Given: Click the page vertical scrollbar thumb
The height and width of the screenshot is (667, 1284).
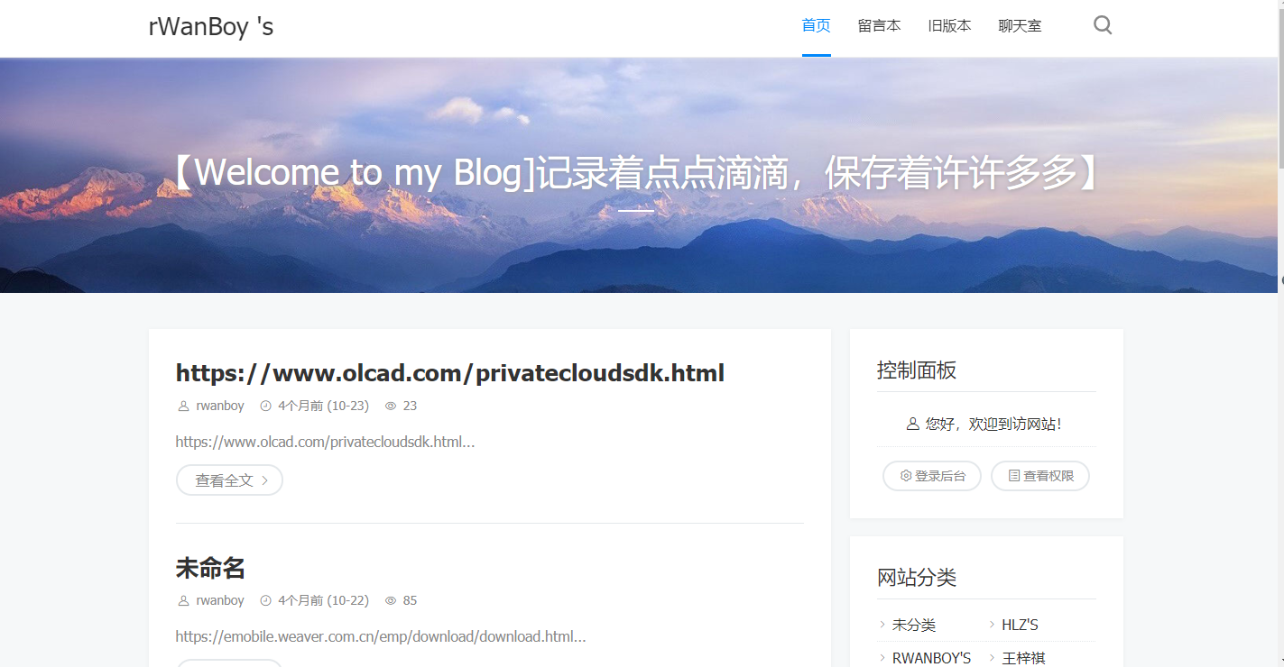Looking at the screenshot, I should click(x=1280, y=84).
